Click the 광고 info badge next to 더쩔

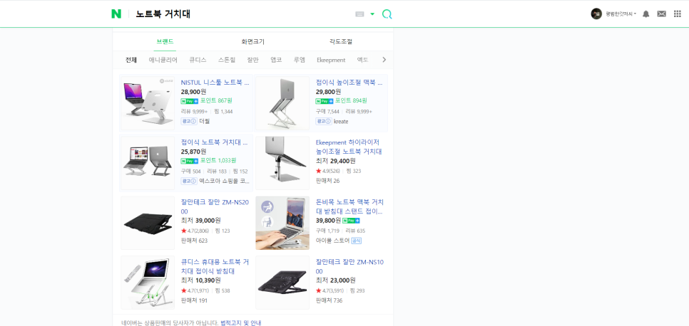click(x=188, y=121)
